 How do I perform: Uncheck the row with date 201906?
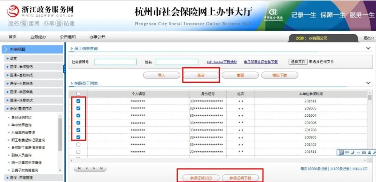pos(78,123)
